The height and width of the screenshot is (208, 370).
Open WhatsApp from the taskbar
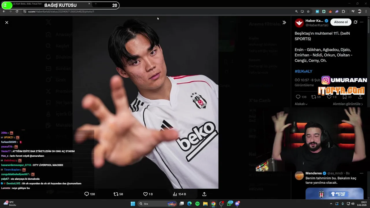point(230,204)
